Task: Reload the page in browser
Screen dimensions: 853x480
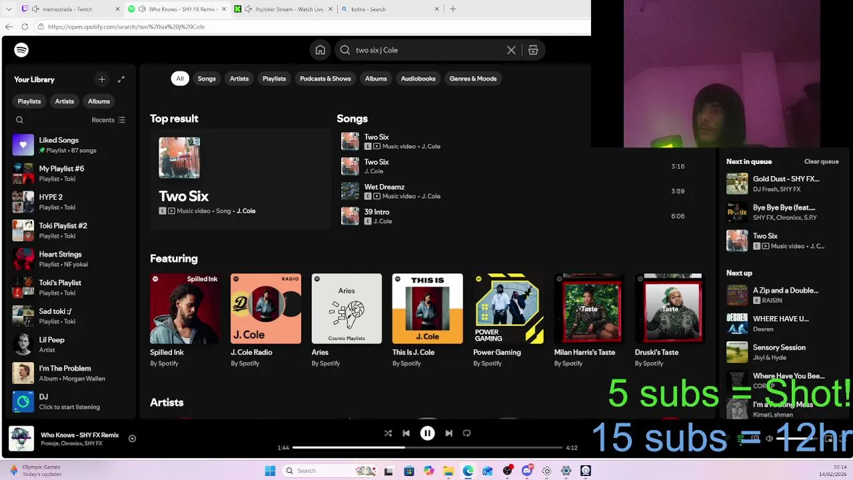Action: (25, 27)
